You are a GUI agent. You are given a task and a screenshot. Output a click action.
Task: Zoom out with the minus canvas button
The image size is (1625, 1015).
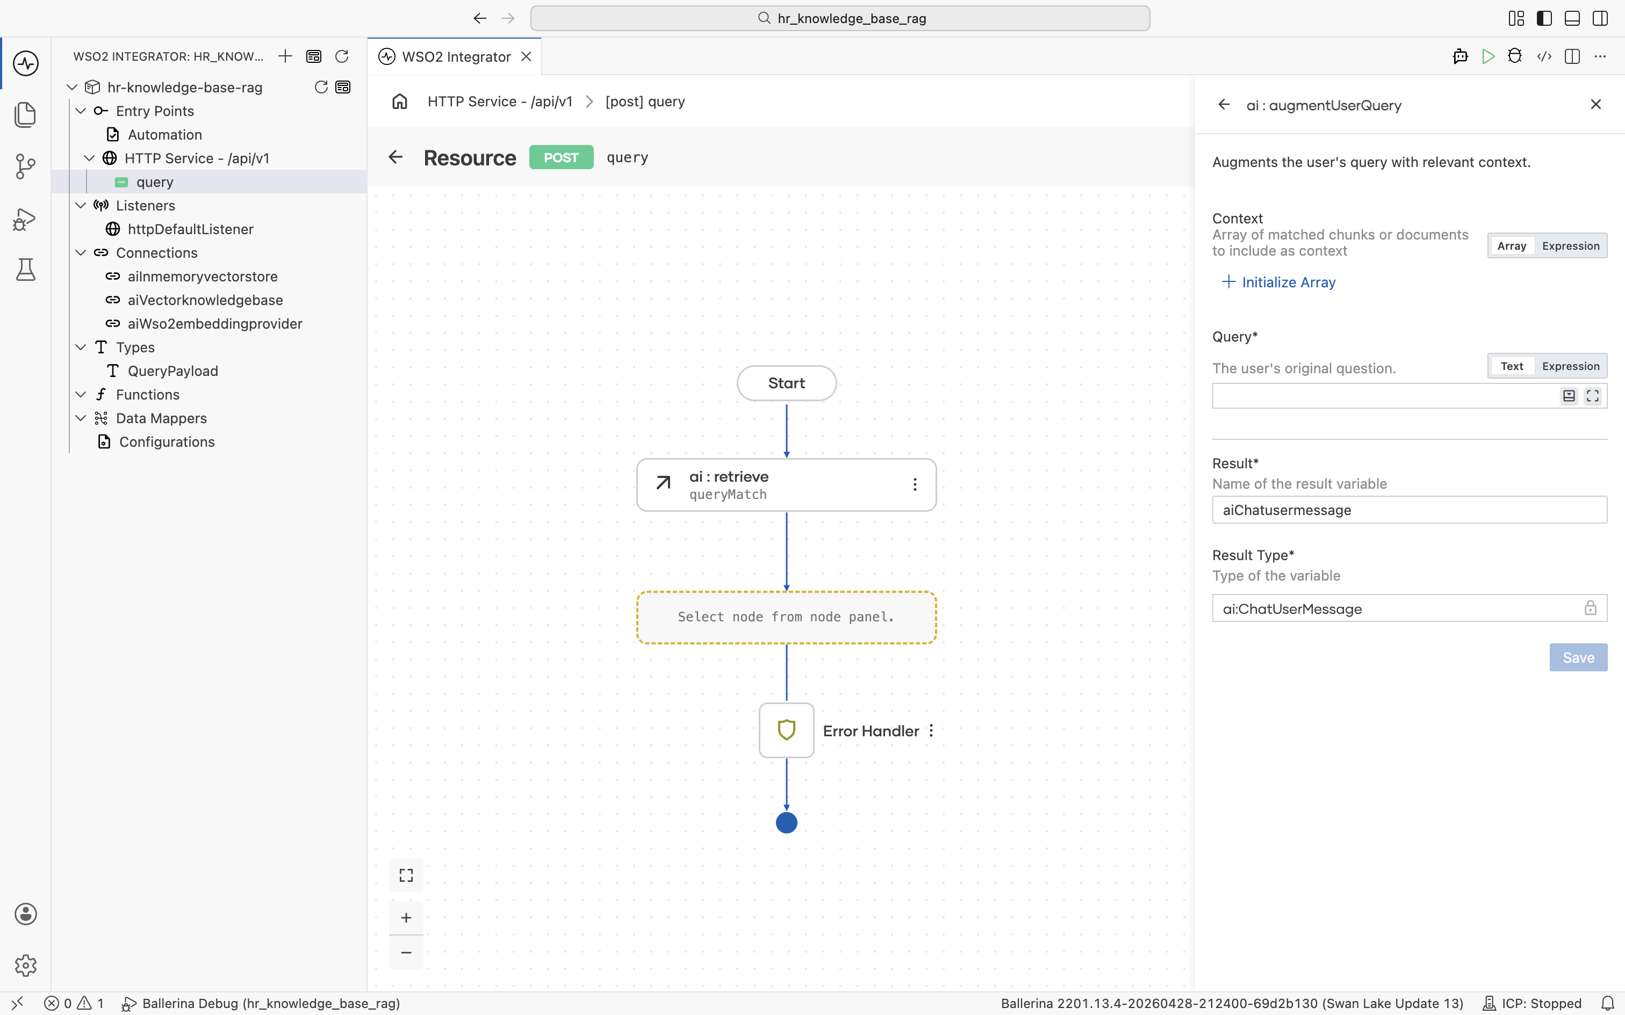click(x=406, y=953)
